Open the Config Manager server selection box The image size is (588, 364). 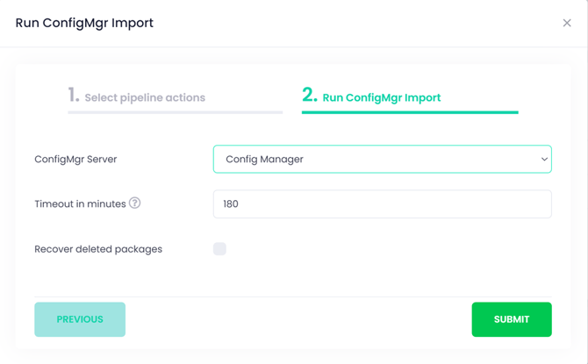382,159
